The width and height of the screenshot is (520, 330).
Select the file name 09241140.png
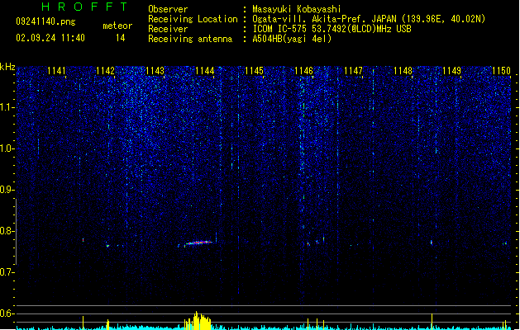click(x=45, y=21)
